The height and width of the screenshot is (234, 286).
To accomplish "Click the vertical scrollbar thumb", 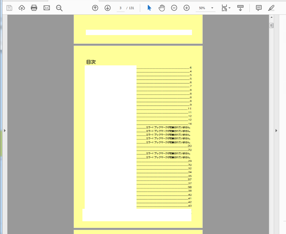I will click(x=271, y=25).
